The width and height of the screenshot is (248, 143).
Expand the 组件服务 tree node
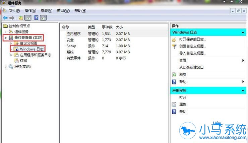6,32
